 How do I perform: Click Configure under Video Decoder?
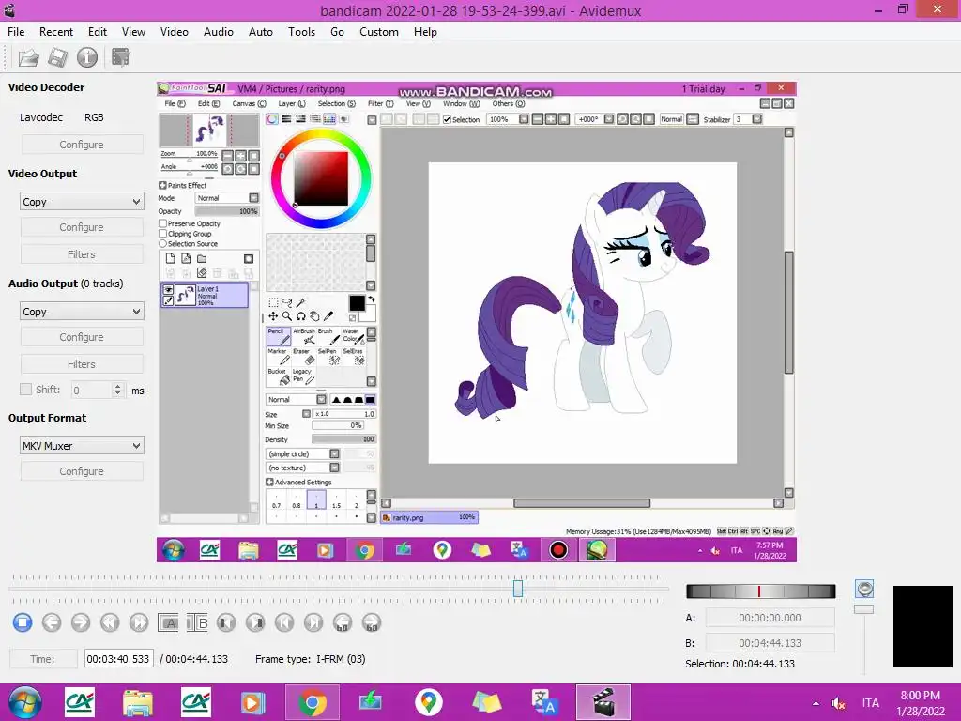82,145
